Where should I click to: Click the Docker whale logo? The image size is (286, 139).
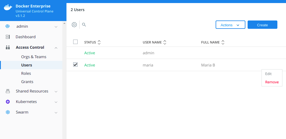click(8, 7)
